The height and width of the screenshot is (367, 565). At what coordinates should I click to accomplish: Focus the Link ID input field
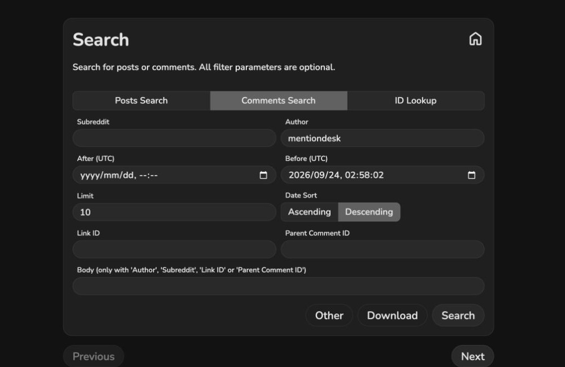tap(175, 249)
